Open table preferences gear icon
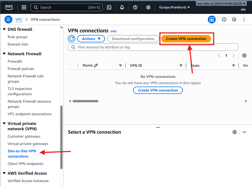Screen dimensions: 252x186 244,56
